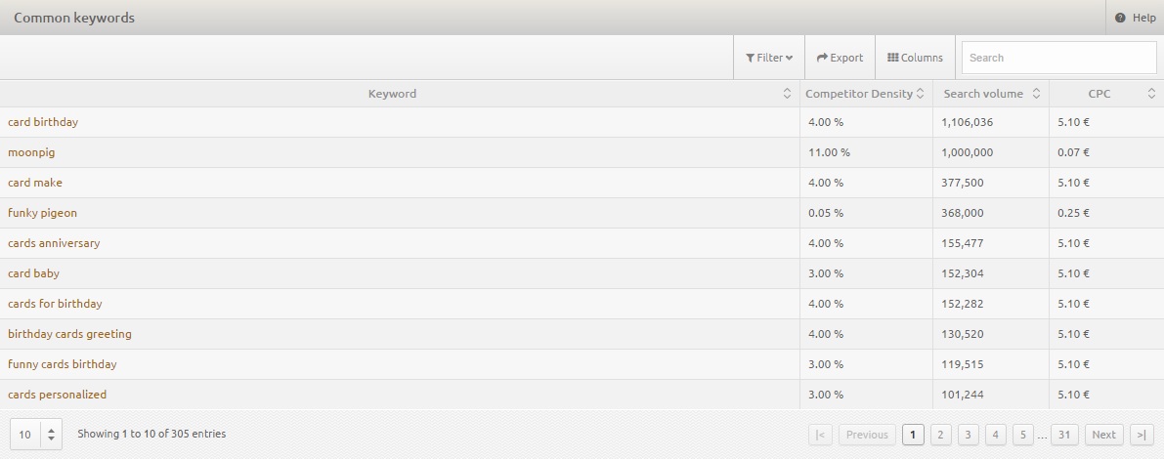This screenshot has height=459, width=1164.
Task: Go to Next page
Action: click(1103, 435)
